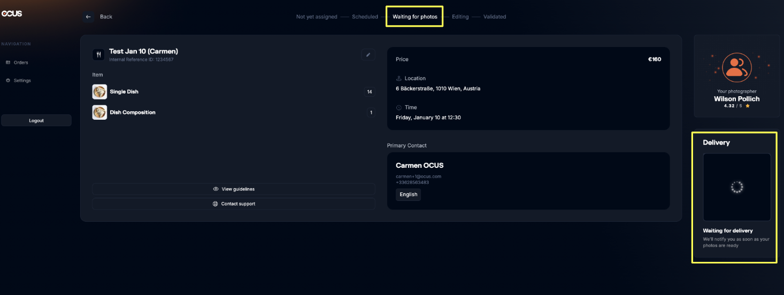Screen dimensions: 784x295
Task: Click the clock icon beside Time
Action: tap(398, 107)
